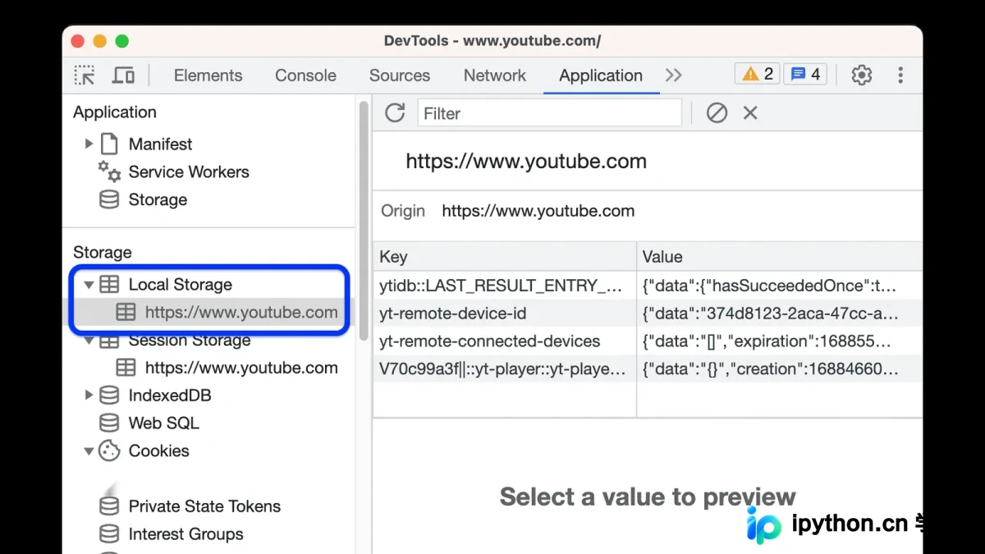The image size is (985, 554).
Task: Collapse the Cookies tree arrow
Action: [x=89, y=451]
